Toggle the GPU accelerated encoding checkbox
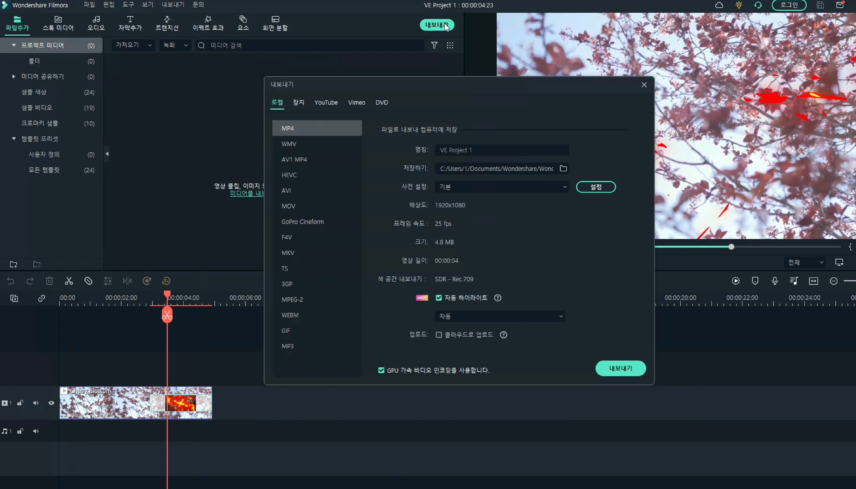 click(381, 370)
